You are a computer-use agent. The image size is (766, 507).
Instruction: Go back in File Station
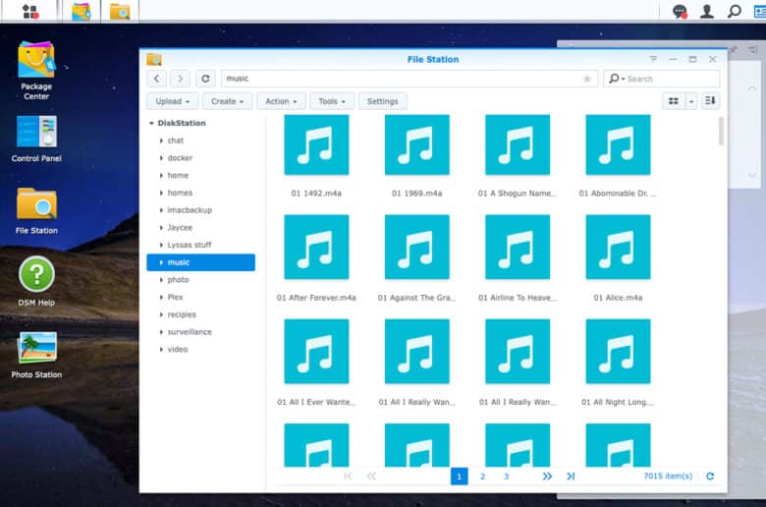(156, 79)
